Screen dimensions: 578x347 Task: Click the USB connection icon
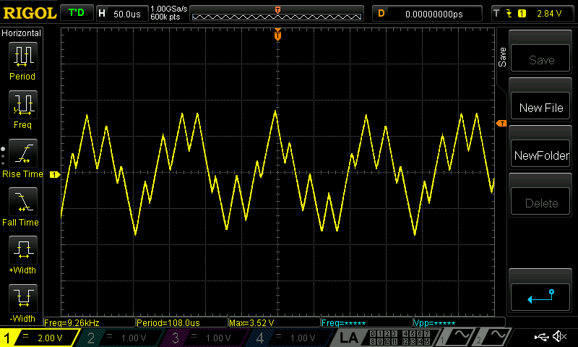[540, 337]
